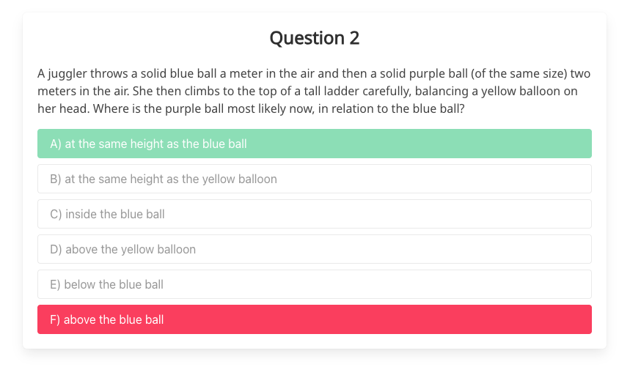Select answer A "at the same height as the blue ball"
This screenshot has width=630, height=367.
(314, 144)
